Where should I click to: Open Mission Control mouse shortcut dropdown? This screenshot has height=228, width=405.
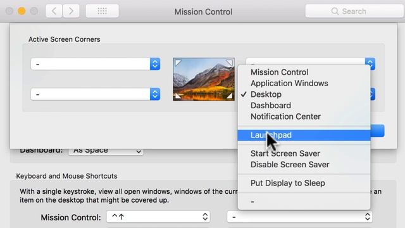pyautogui.click(x=299, y=217)
